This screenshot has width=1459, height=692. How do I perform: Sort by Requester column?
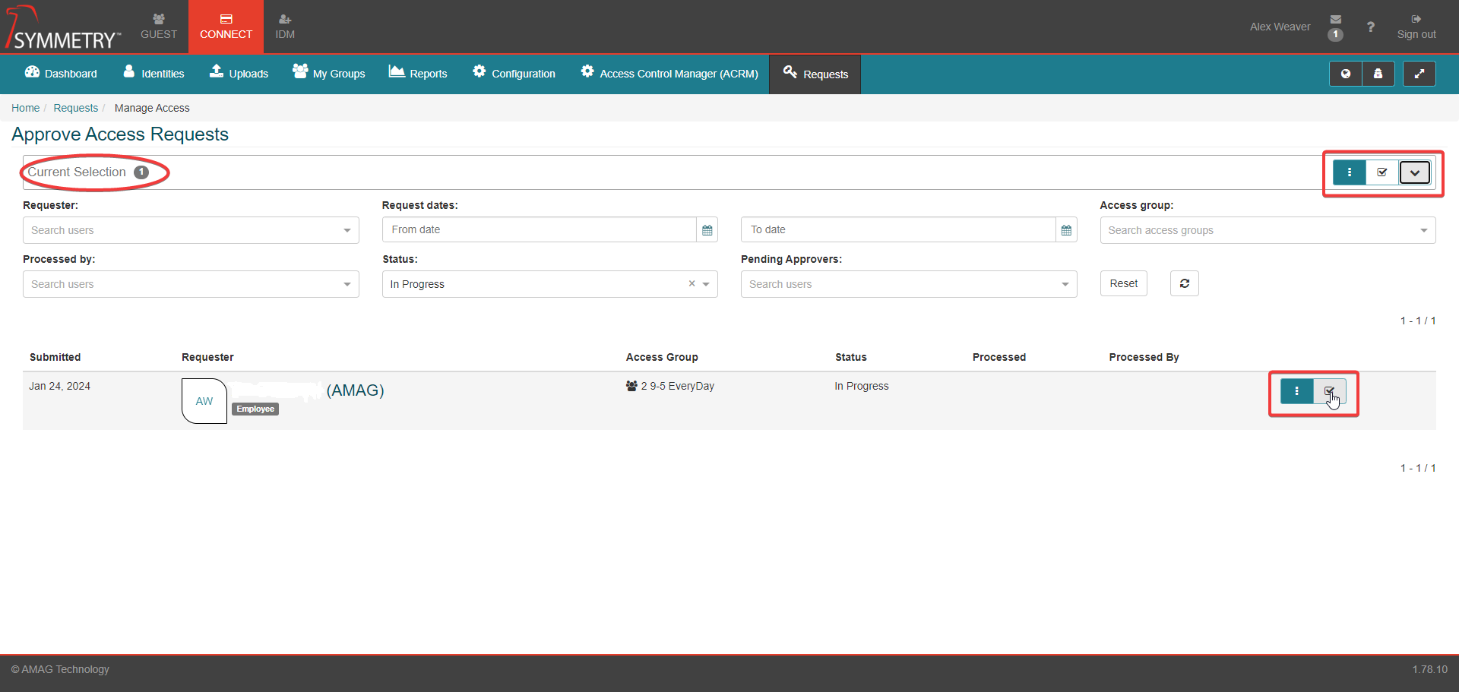click(207, 357)
